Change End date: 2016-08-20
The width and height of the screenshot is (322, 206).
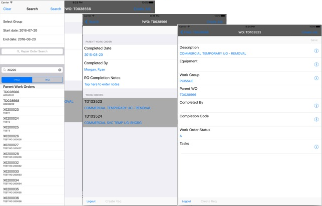coord(32,39)
